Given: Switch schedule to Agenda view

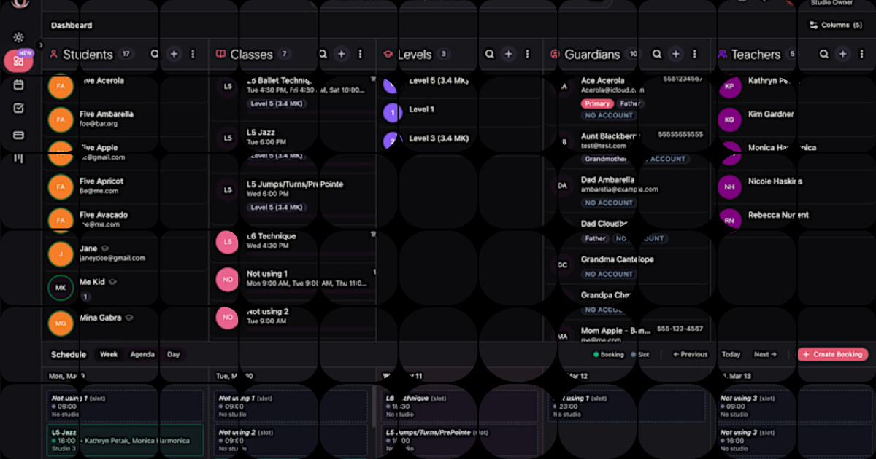Looking at the screenshot, I should (x=142, y=354).
